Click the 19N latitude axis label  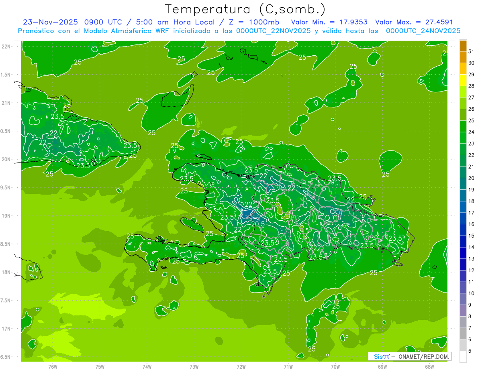click(x=6, y=216)
